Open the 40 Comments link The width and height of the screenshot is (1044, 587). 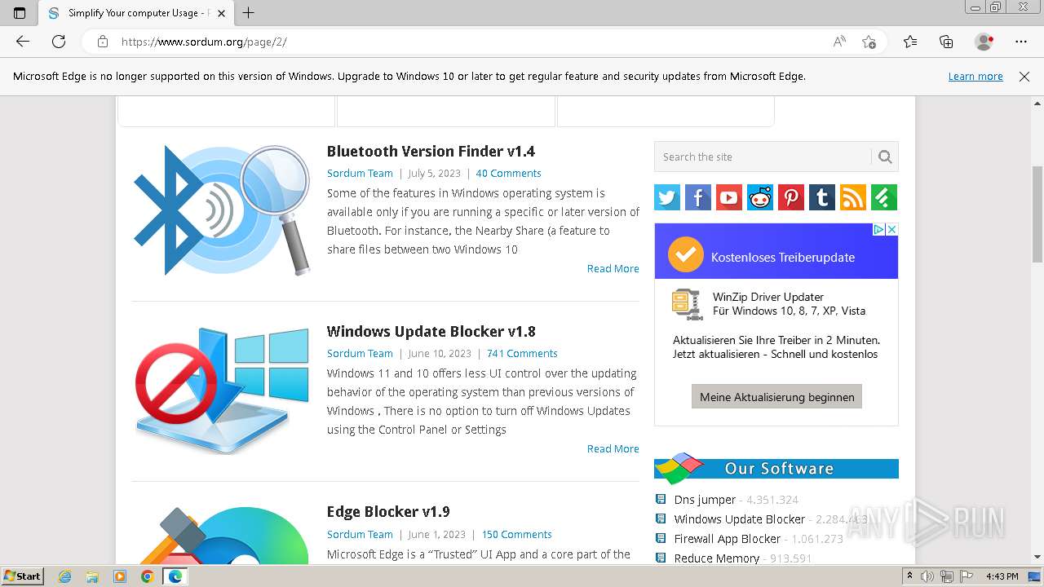click(508, 173)
